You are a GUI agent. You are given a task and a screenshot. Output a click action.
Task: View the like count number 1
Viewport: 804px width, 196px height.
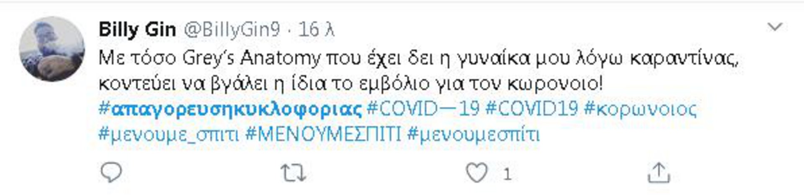(x=507, y=173)
